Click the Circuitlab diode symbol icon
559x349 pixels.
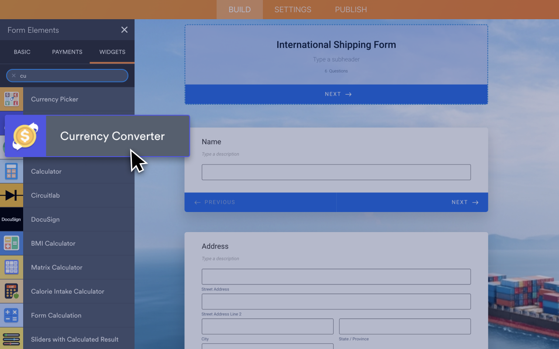pos(11,195)
